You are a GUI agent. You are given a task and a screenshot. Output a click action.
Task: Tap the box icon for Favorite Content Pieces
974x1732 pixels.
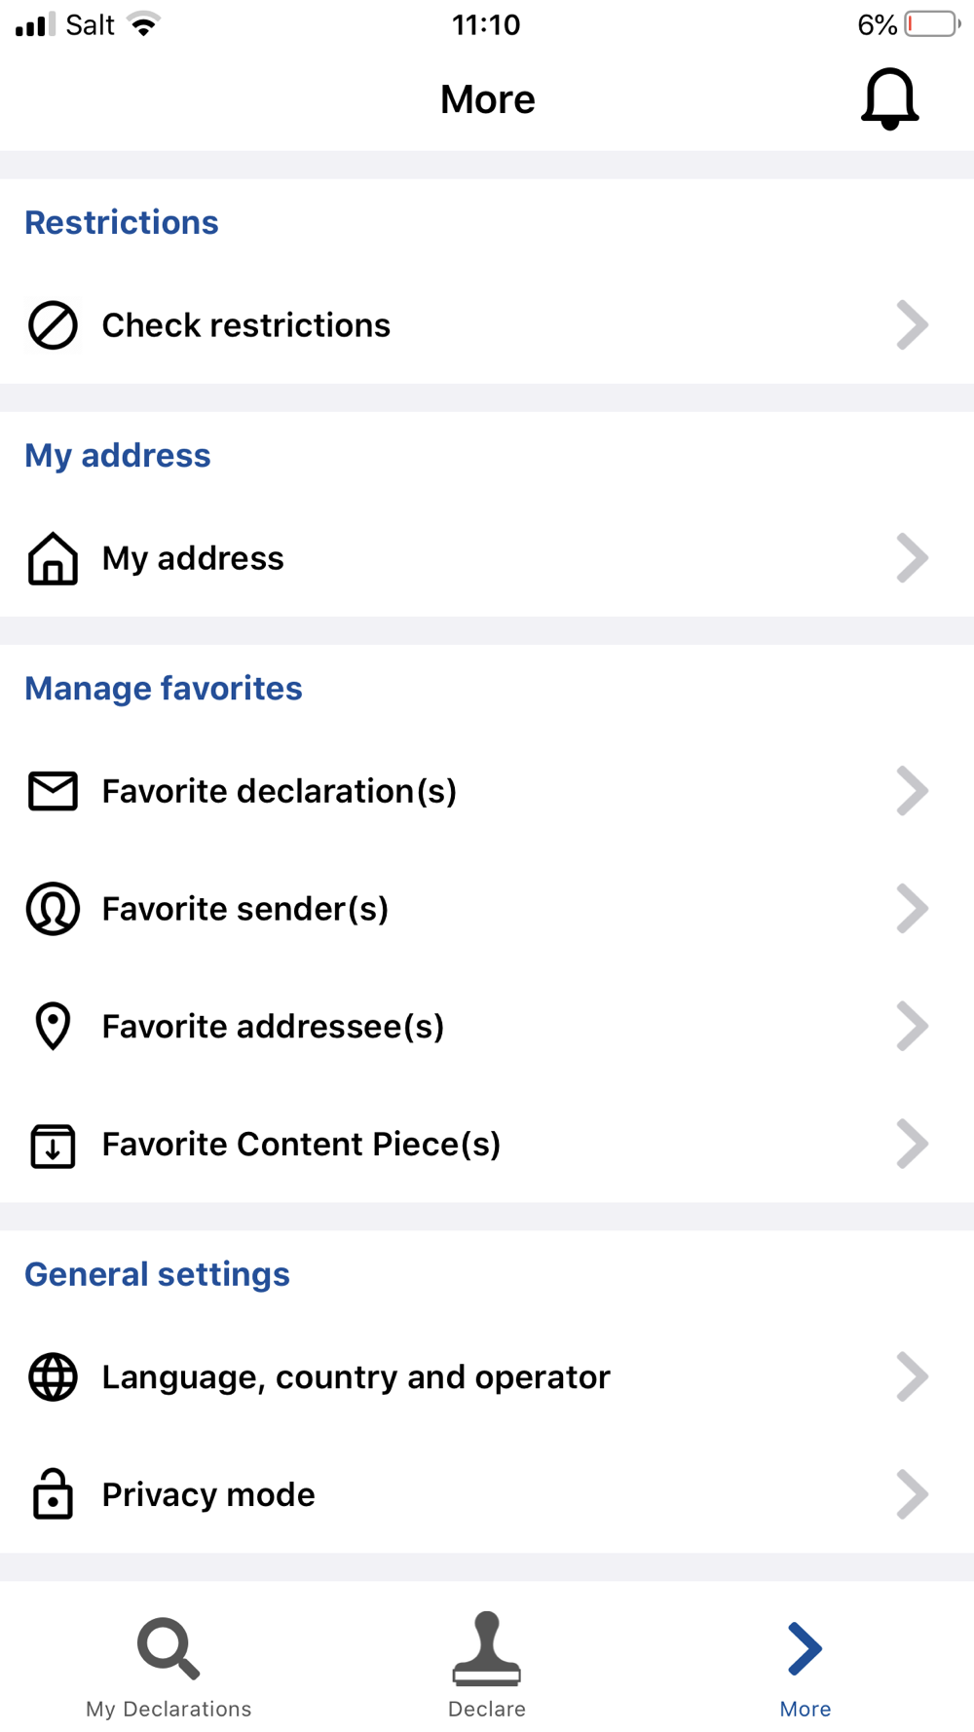(53, 1145)
